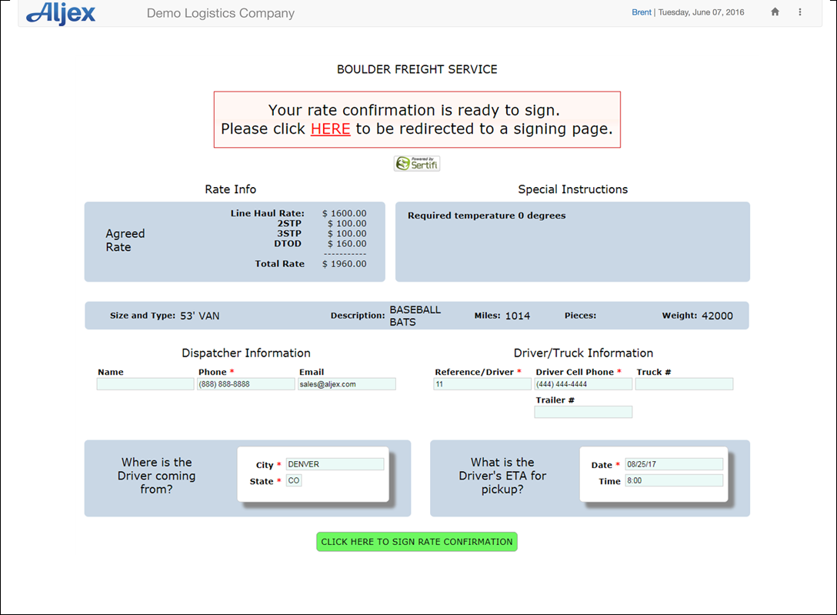Select the Email field showing sales@aljex.com

tap(346, 383)
